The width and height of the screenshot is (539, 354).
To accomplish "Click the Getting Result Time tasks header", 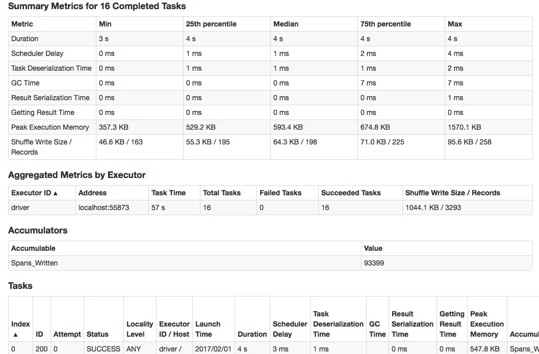I will [x=451, y=324].
